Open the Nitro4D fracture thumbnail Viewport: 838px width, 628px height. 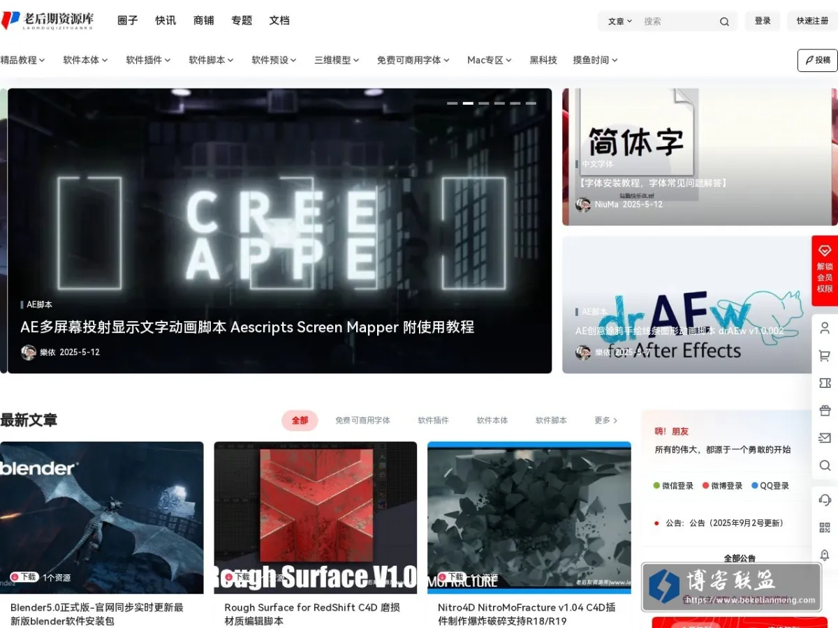pos(529,518)
